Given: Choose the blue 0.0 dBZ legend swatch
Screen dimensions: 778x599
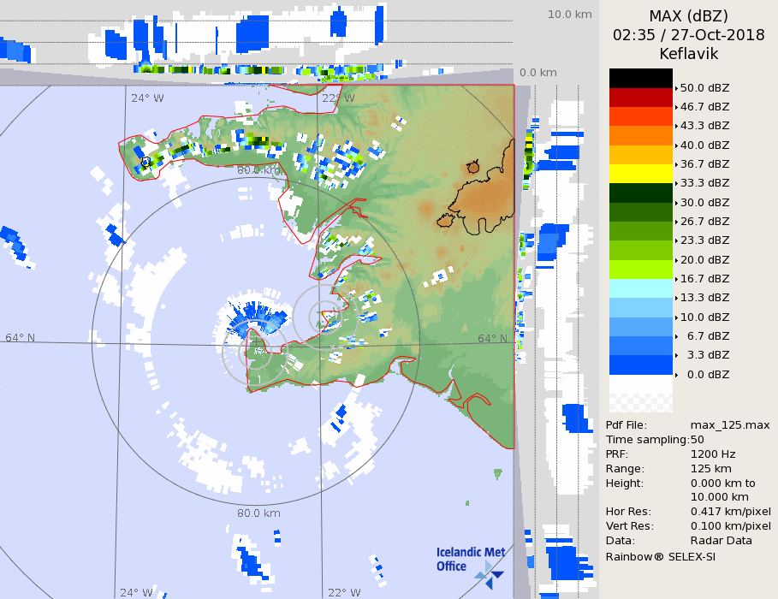Looking at the screenshot, I should [640, 365].
